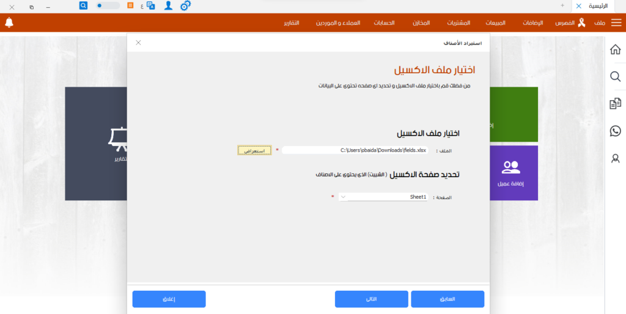Viewport: 626px width, 314px height.
Task: Open the العملاء و الموردين menu
Action: click(339, 23)
